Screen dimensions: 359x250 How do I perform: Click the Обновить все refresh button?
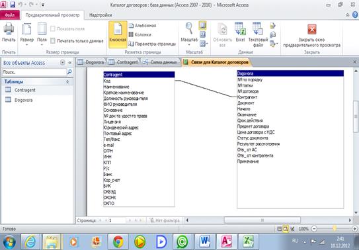[x=222, y=34]
